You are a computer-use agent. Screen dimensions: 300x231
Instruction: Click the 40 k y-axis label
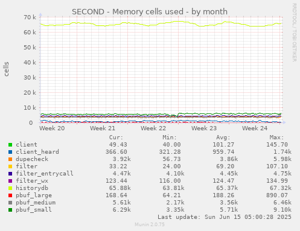pos(30,63)
